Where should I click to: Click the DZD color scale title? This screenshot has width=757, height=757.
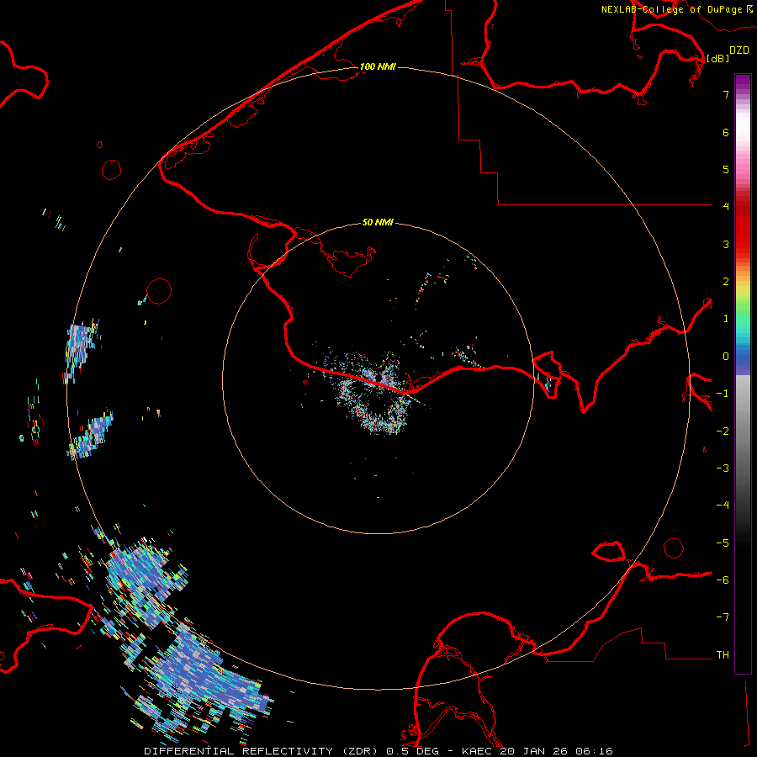739,50
